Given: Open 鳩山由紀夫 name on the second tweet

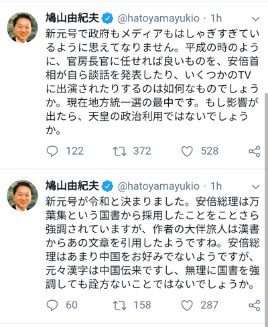Looking at the screenshot, I should (72, 186).
